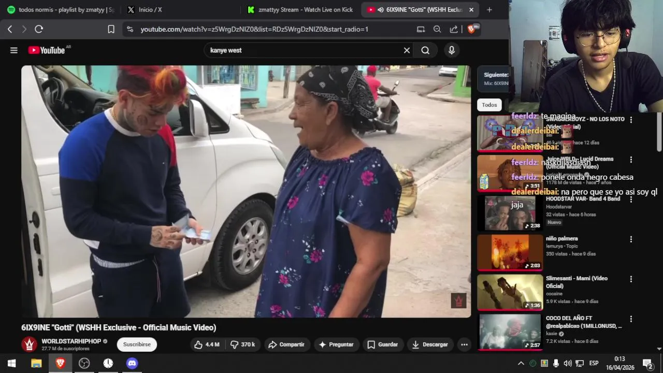The image size is (663, 373).
Task: Open Discord from taskbar
Action: 132,363
